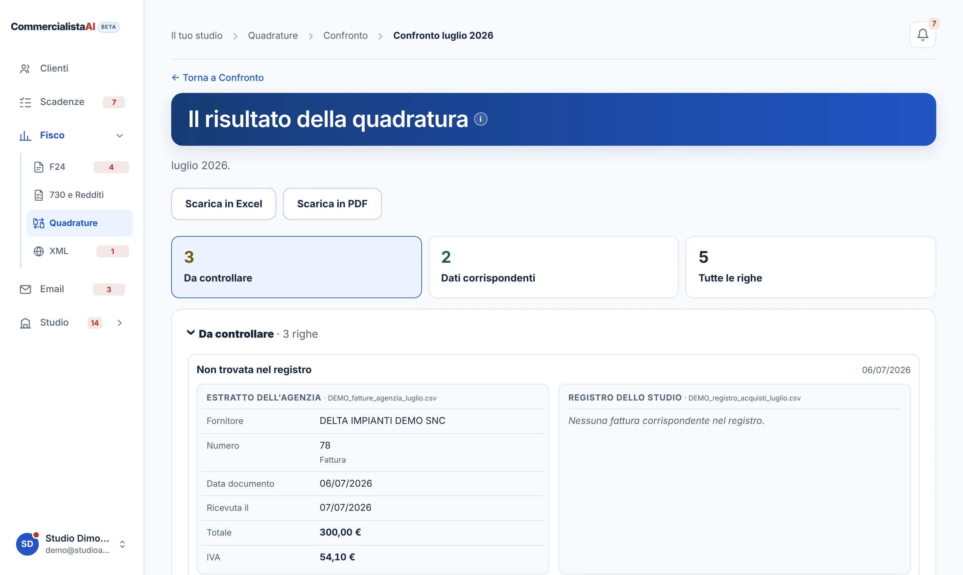Collapse the Fisco menu chevron
The width and height of the screenshot is (963, 575).
coord(120,135)
